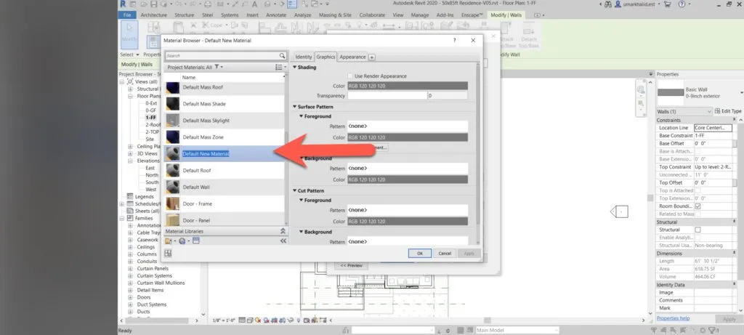Click OK in the Material Browser

419,254
